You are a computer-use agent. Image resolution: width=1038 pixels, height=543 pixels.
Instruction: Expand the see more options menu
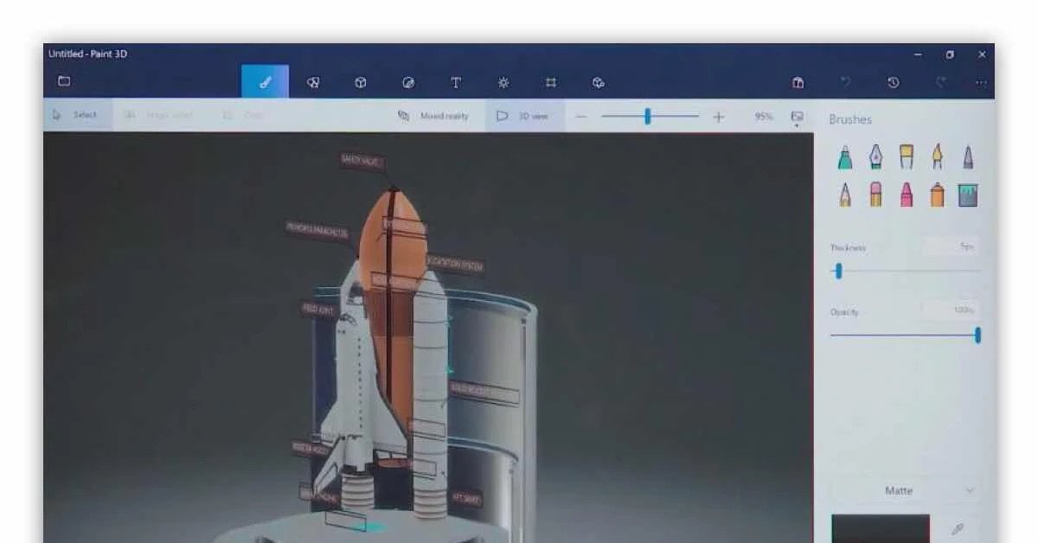982,82
